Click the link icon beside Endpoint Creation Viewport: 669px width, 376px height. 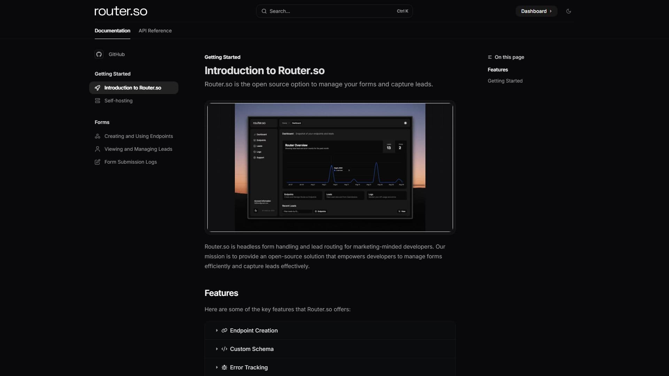point(224,330)
